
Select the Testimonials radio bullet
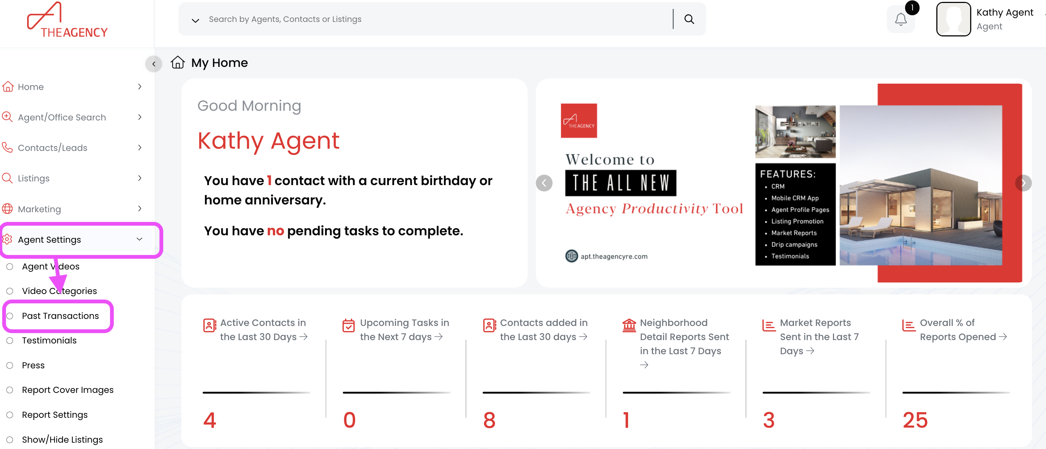click(10, 340)
